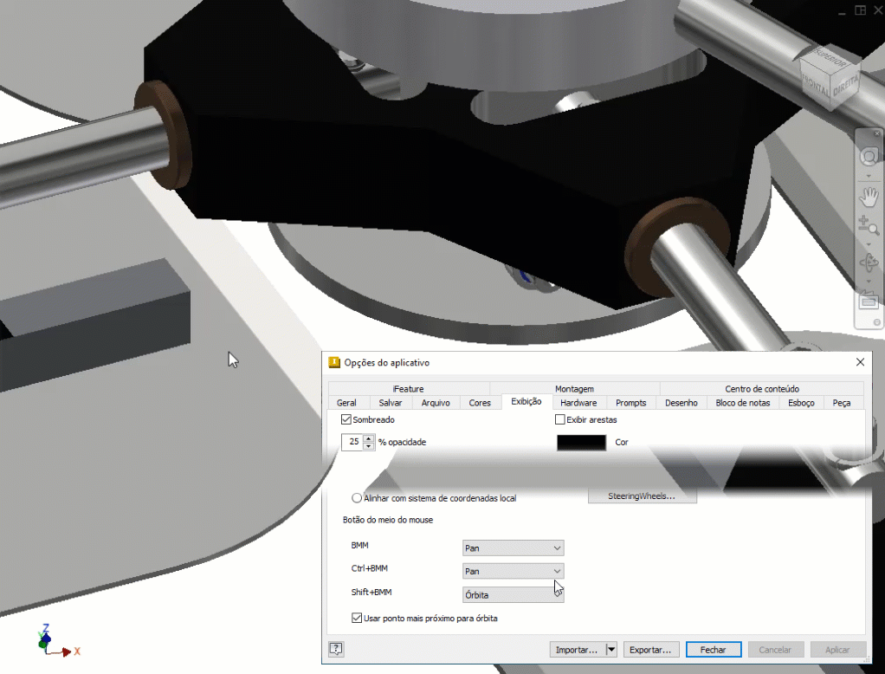This screenshot has height=674, width=885.
Task: Switch to the Centro de conteúdo tab
Action: pos(762,389)
